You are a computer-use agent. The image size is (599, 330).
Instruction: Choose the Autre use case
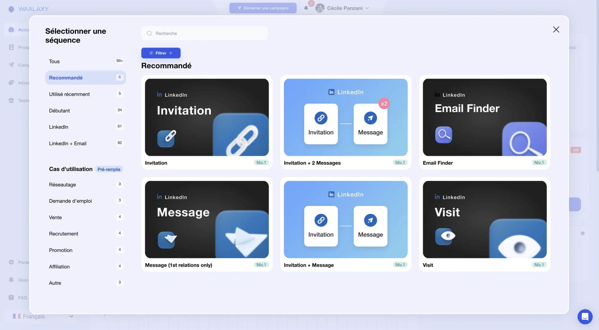(85, 283)
